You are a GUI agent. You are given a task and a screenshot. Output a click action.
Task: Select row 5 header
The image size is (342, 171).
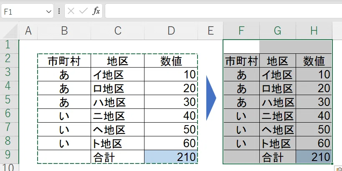9,101
